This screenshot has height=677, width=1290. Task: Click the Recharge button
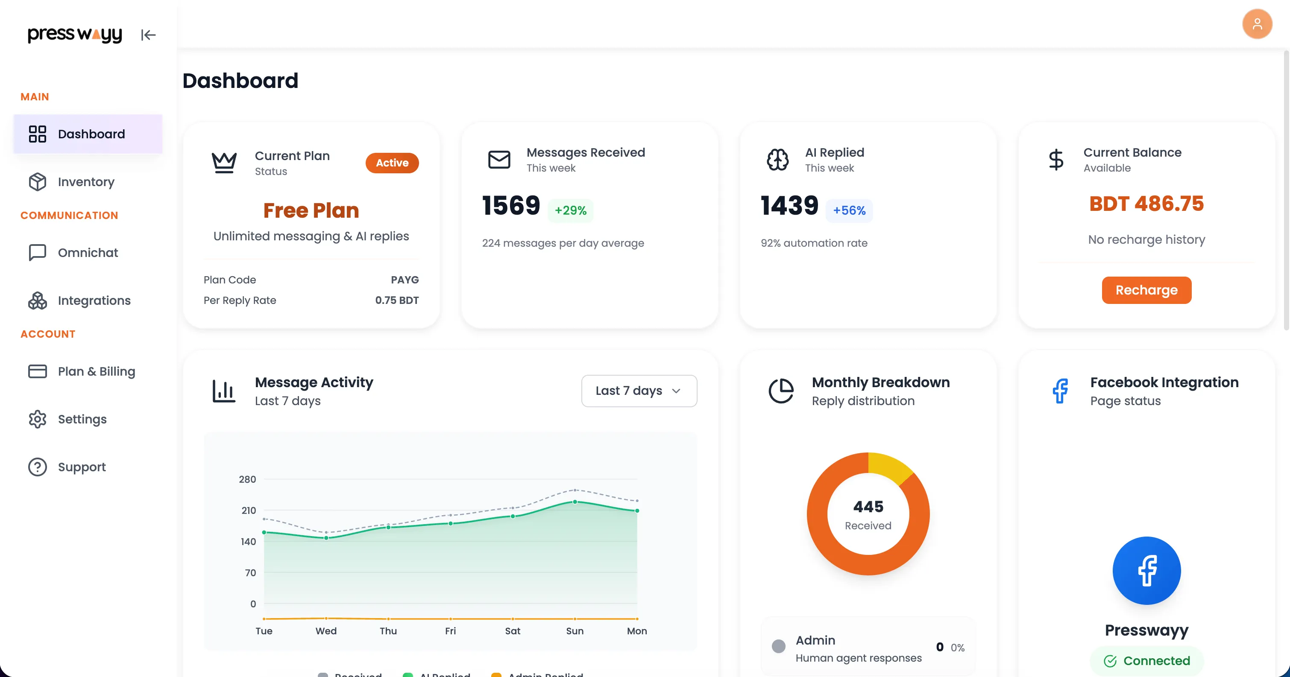click(x=1146, y=290)
